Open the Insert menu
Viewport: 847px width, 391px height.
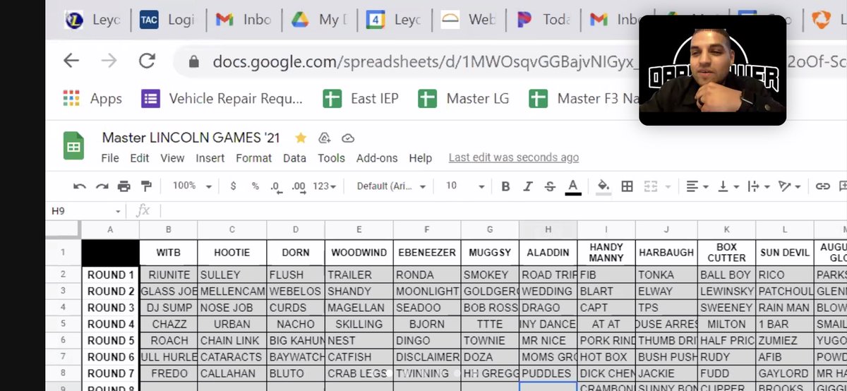[x=210, y=158]
